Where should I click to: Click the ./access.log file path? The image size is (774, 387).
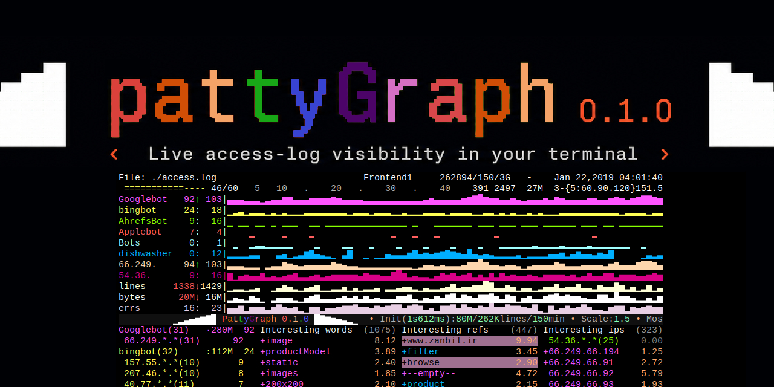click(184, 178)
